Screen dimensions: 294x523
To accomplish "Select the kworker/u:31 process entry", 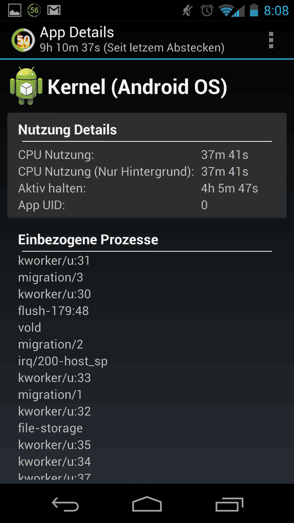I will click(54, 261).
